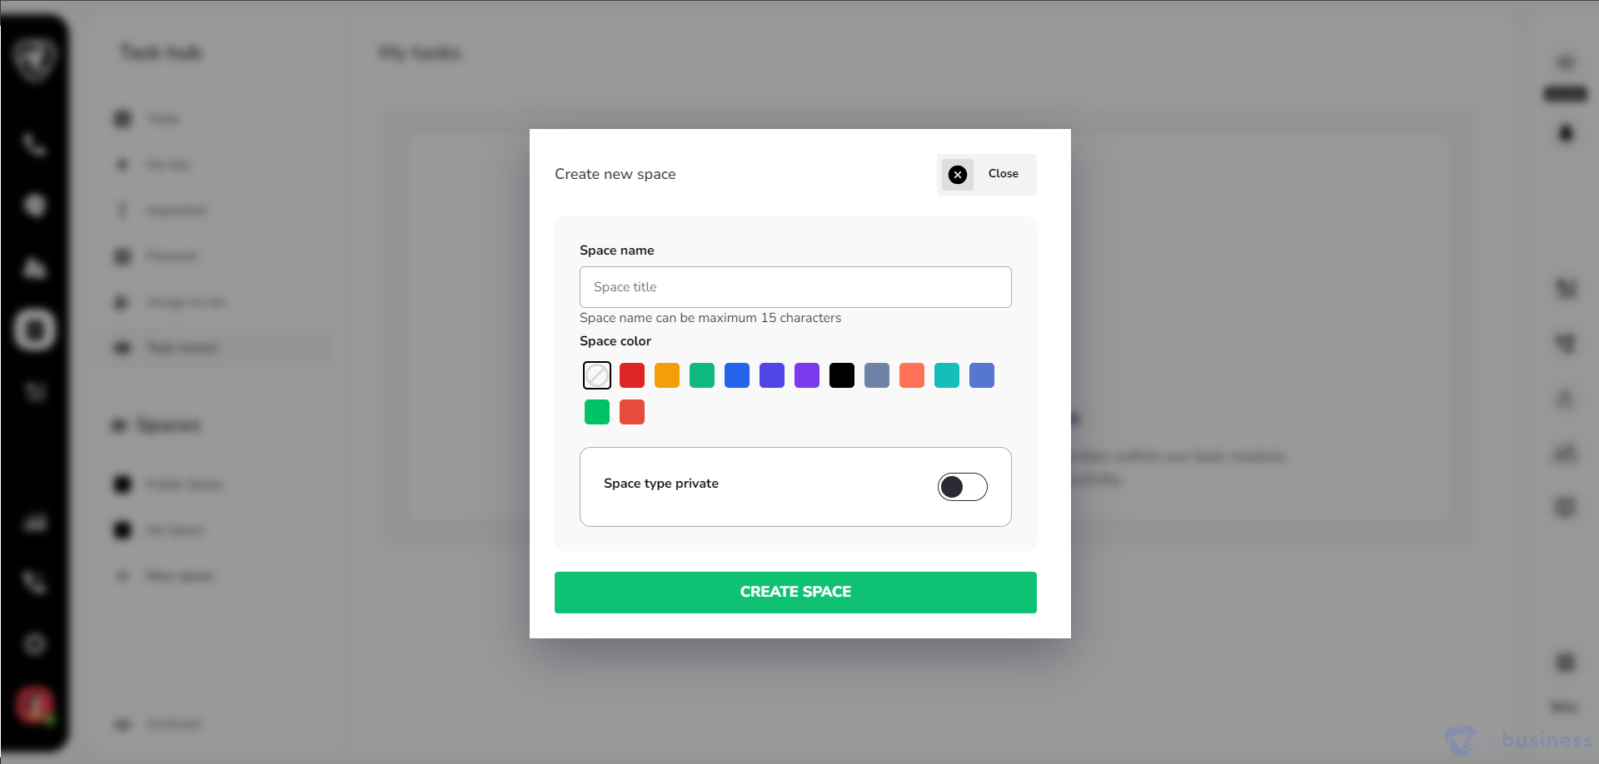This screenshot has width=1599, height=764.
Task: Pick the cyan turquoise swatch
Action: pos(947,375)
